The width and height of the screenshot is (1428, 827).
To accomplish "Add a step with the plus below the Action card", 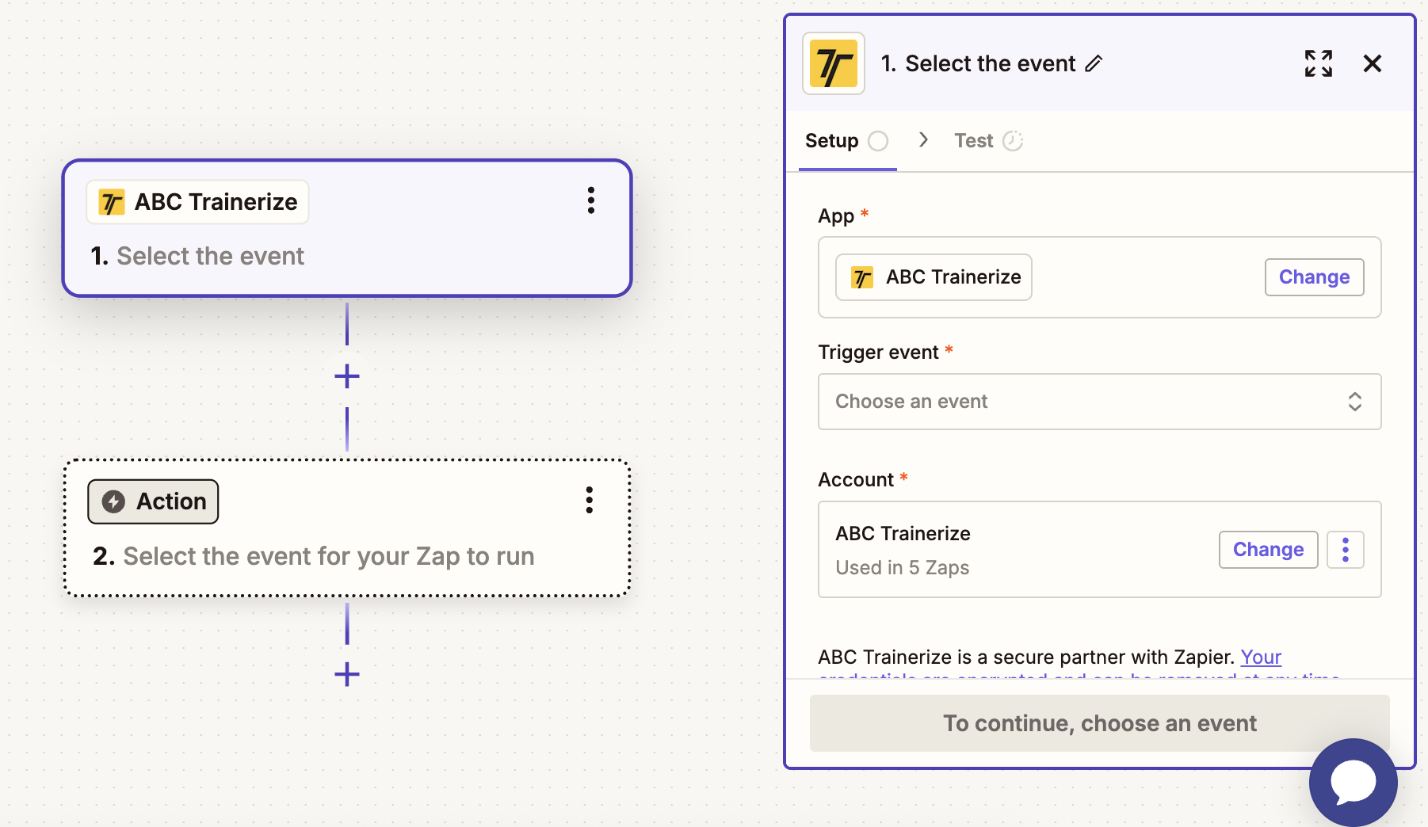I will click(x=347, y=675).
